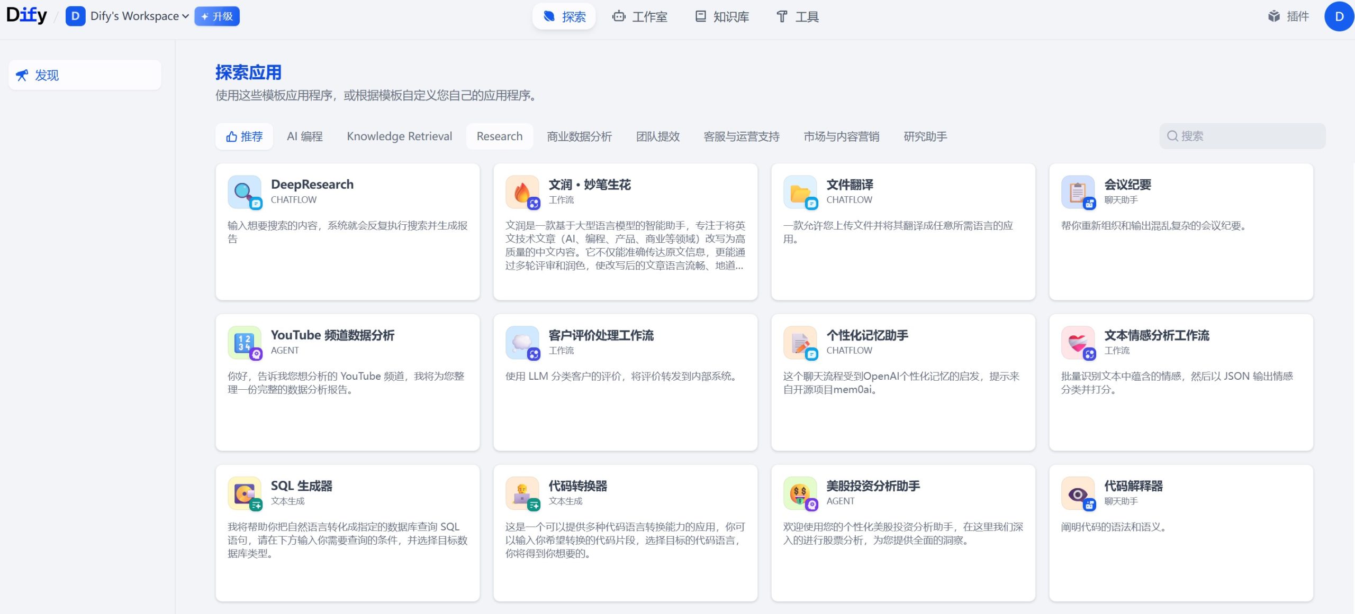Click the DeepResearch magnifier app icon
The width and height of the screenshot is (1355, 614).
(x=244, y=191)
